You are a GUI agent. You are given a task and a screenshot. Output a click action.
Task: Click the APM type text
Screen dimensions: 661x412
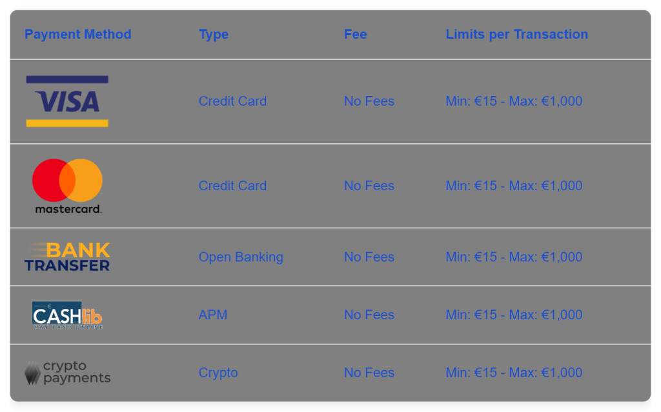213,315
